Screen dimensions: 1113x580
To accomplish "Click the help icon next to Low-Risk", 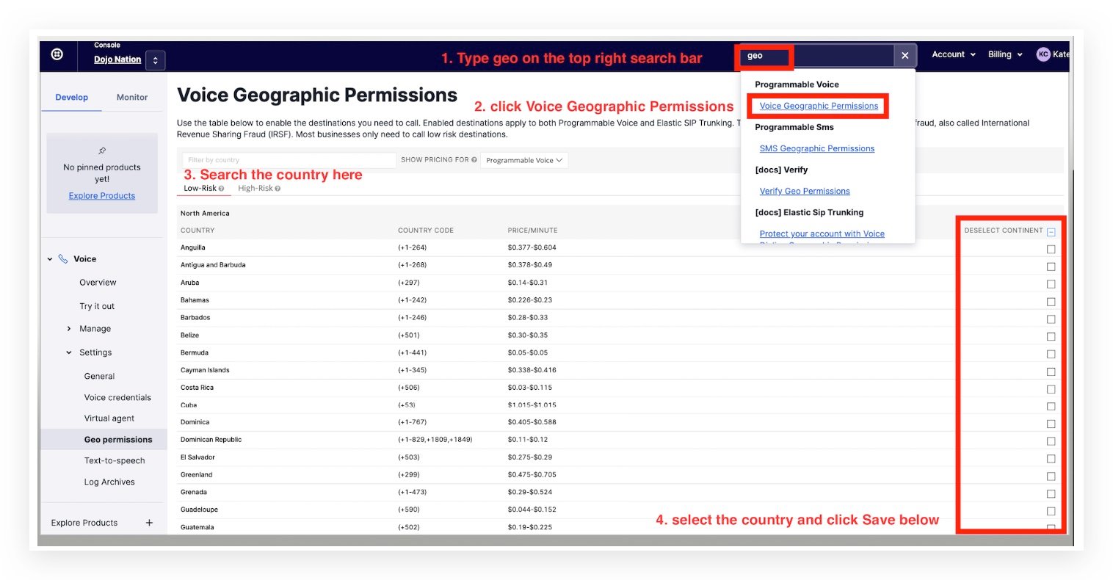I will (x=221, y=189).
